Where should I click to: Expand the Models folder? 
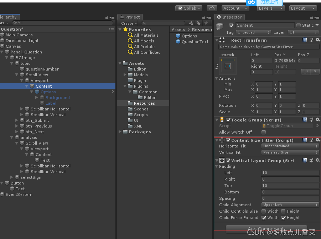click(x=125, y=74)
